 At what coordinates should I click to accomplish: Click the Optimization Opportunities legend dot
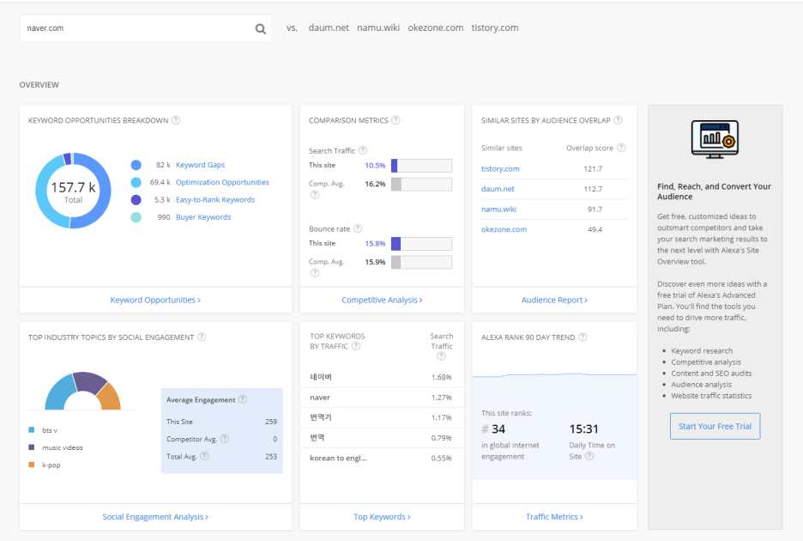136,183
